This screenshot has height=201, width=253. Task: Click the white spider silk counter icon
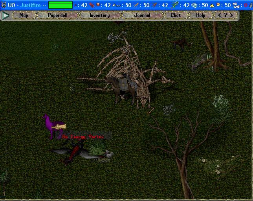click(x=194, y=6)
